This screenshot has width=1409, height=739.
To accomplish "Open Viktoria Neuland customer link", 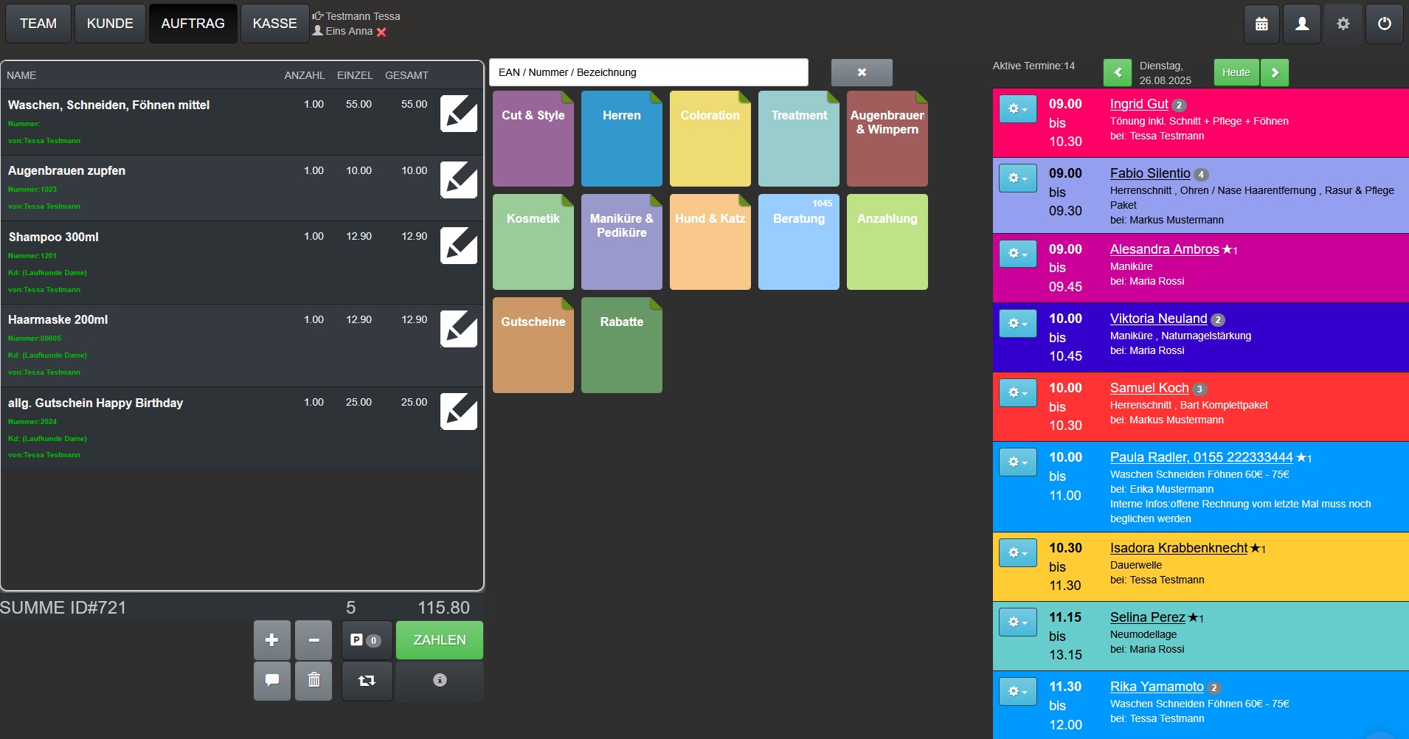I will pyautogui.click(x=1158, y=319).
